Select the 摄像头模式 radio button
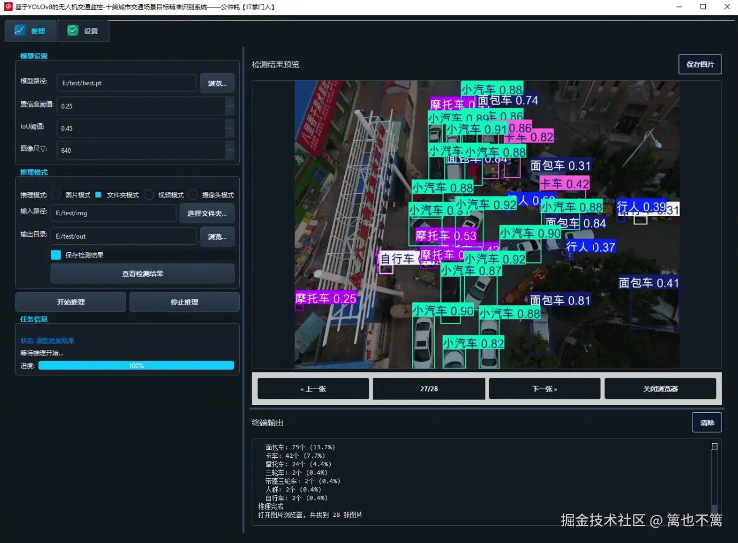The width and height of the screenshot is (738, 543). (x=193, y=195)
